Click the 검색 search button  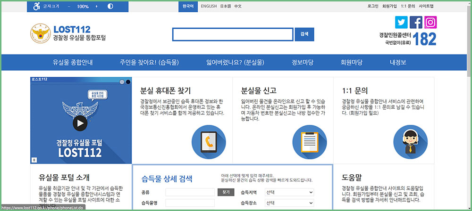(304, 34)
